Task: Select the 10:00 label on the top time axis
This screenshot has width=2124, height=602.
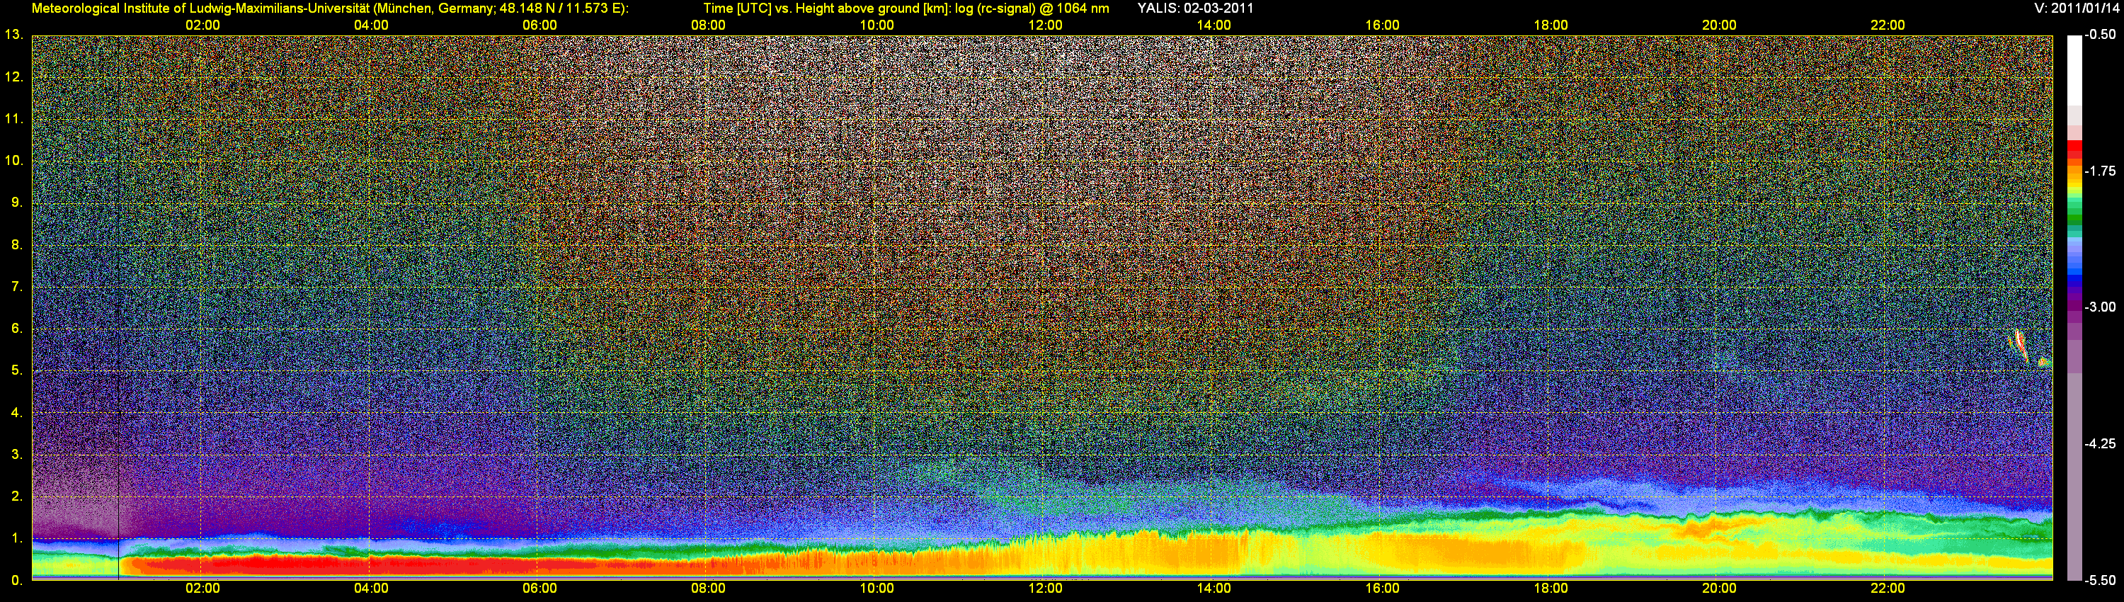Action: click(877, 25)
